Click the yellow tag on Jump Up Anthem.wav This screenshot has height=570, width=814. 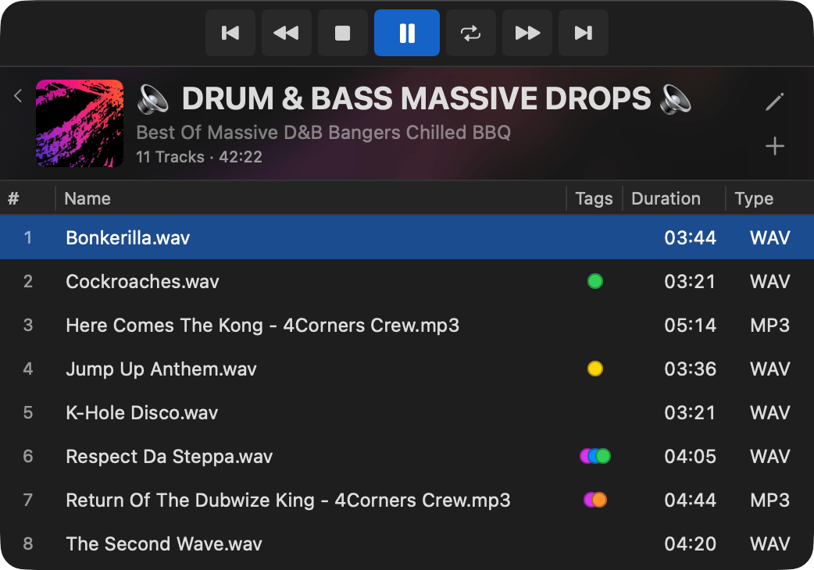click(595, 369)
